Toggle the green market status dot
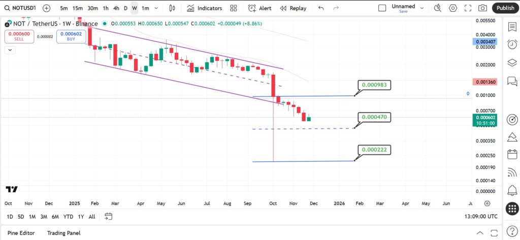 [105, 23]
